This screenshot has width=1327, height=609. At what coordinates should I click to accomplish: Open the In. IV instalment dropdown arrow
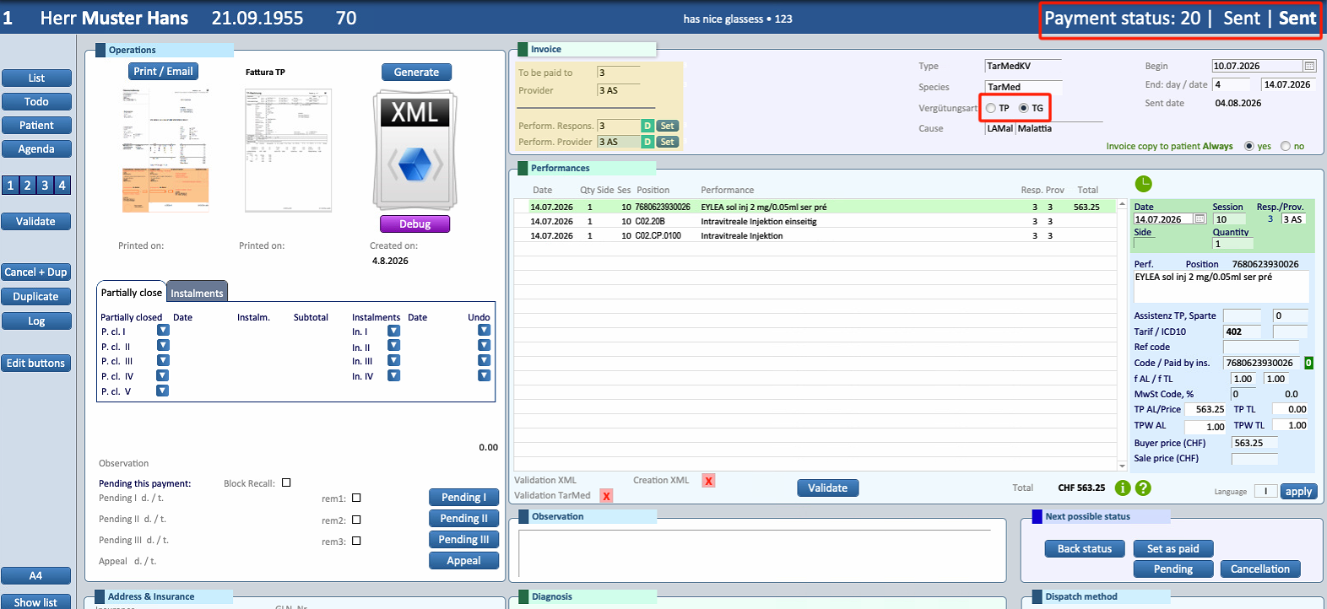point(393,376)
